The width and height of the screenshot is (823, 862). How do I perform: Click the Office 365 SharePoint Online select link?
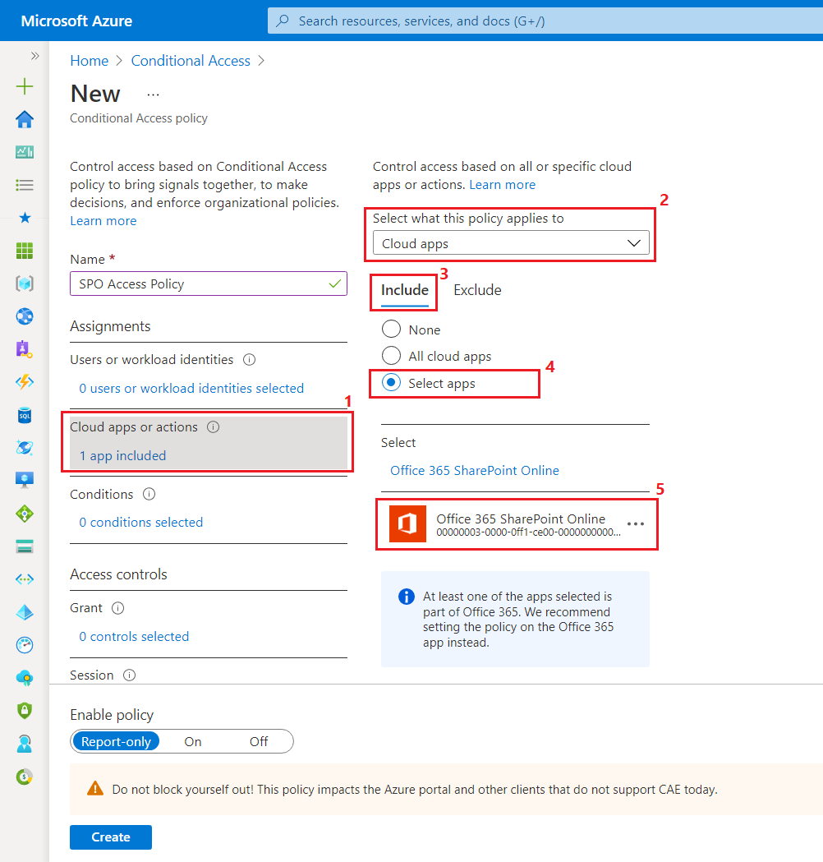(x=475, y=471)
